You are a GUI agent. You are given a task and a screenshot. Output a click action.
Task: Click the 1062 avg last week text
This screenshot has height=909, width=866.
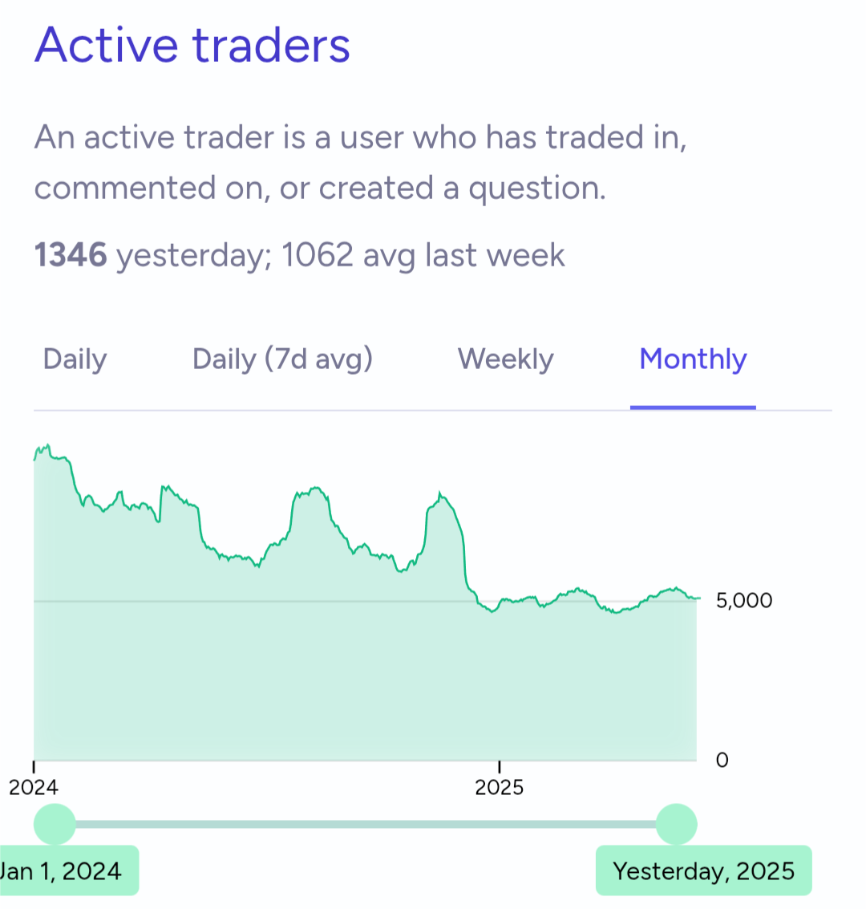(x=423, y=255)
